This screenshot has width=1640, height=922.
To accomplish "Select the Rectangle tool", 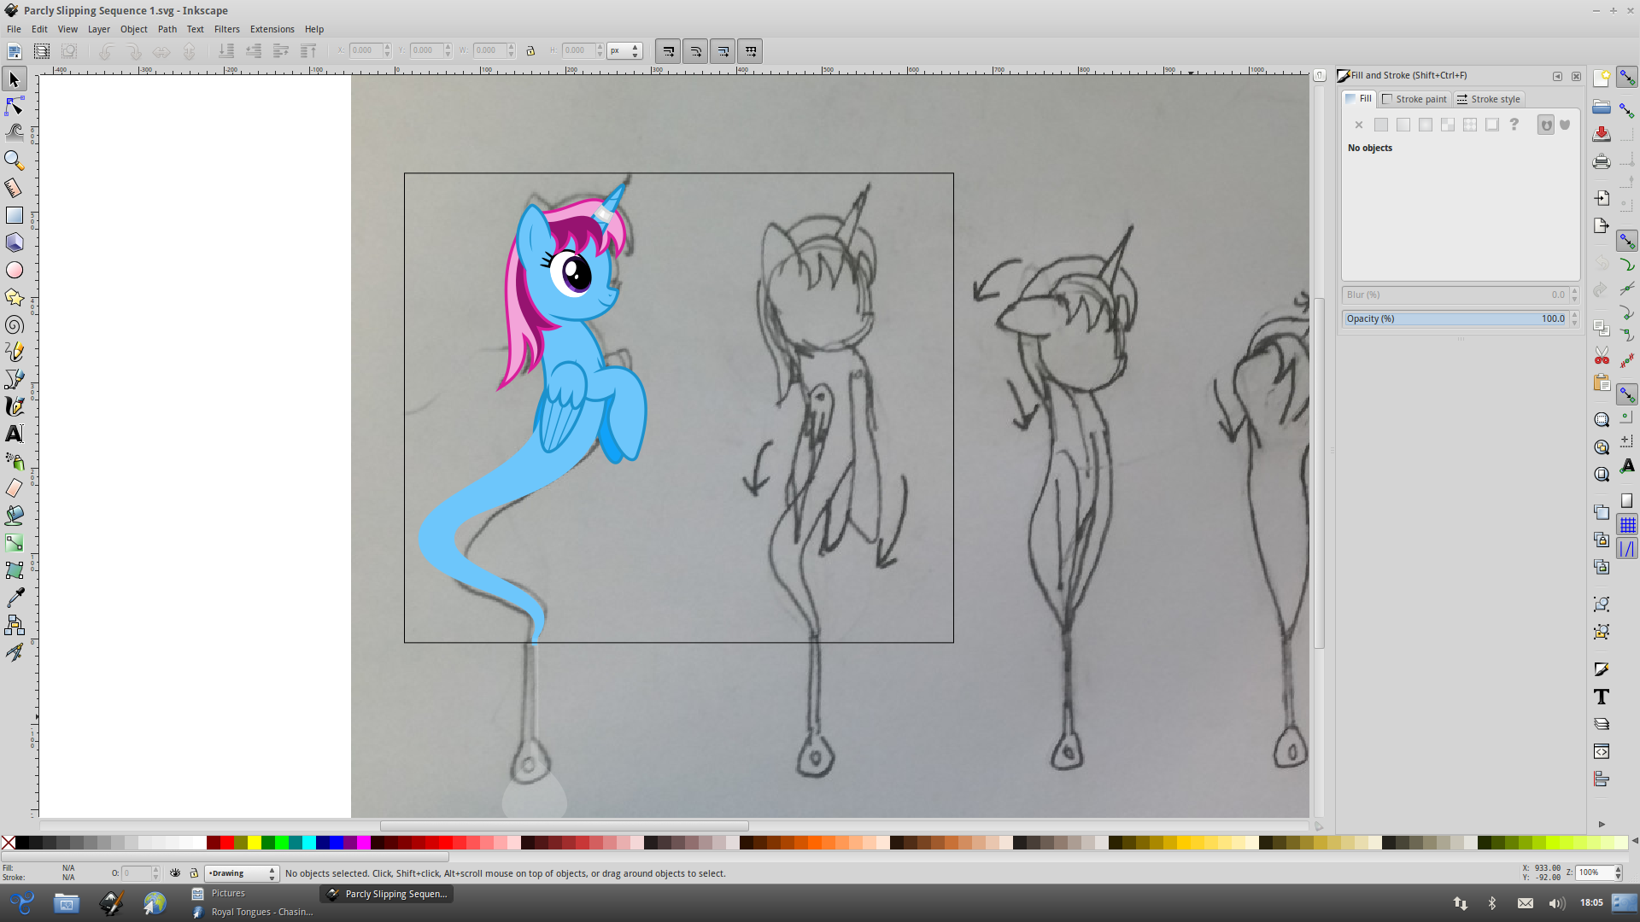I will (15, 215).
